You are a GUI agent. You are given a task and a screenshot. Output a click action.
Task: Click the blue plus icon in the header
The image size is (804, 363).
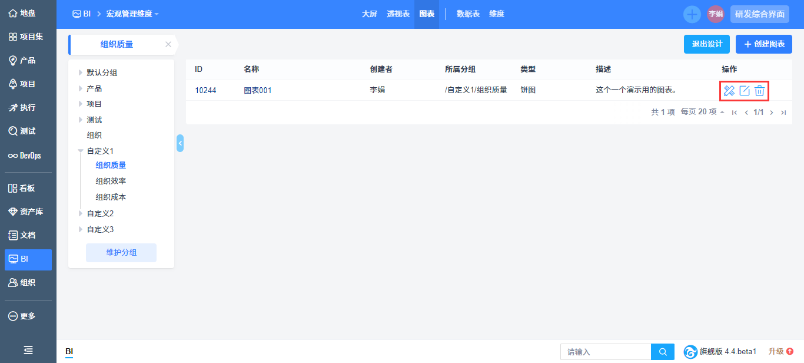point(692,14)
